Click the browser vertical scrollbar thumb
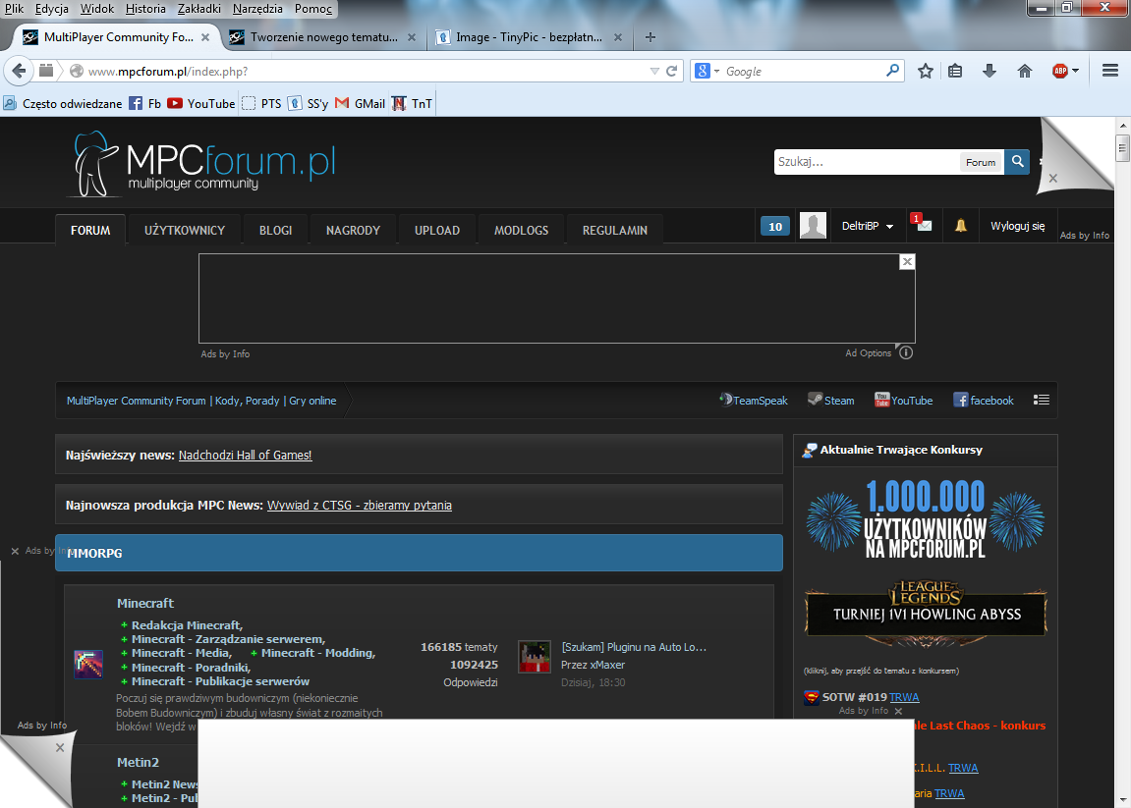 [1122, 149]
